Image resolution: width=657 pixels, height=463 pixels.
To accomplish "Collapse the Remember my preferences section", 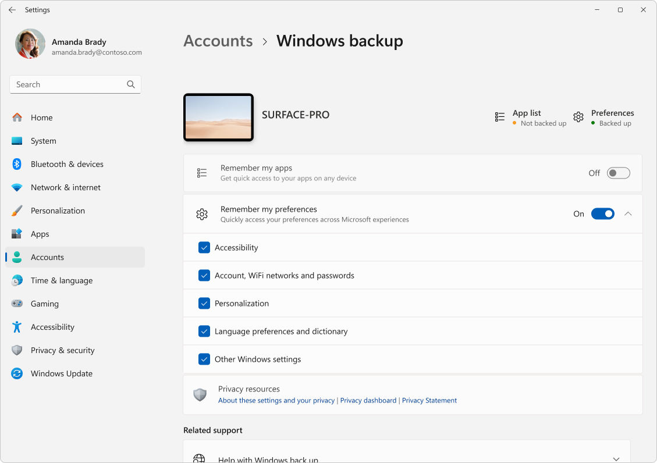I will [x=628, y=214].
